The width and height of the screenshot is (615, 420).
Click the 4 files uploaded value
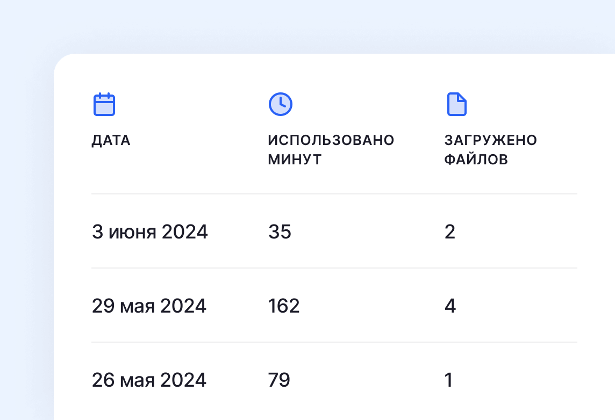(450, 306)
